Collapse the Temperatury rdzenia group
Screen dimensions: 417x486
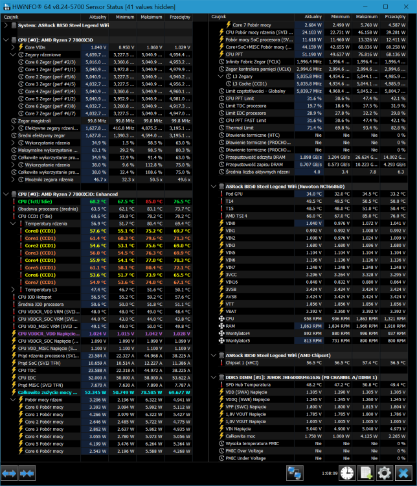(x=13, y=224)
